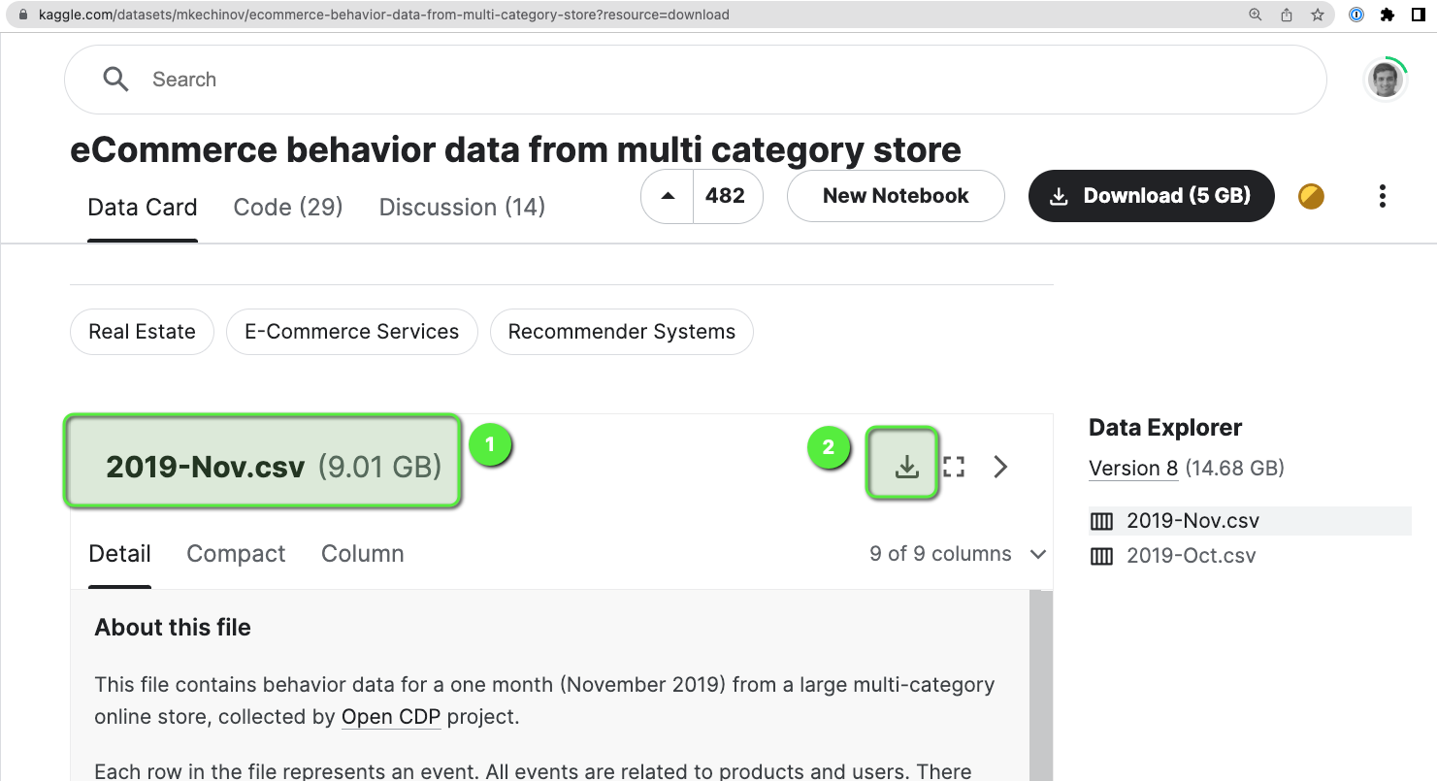Viewport: 1437px width, 781px height.
Task: Click the New Notebook button
Action: pyautogui.click(x=895, y=196)
